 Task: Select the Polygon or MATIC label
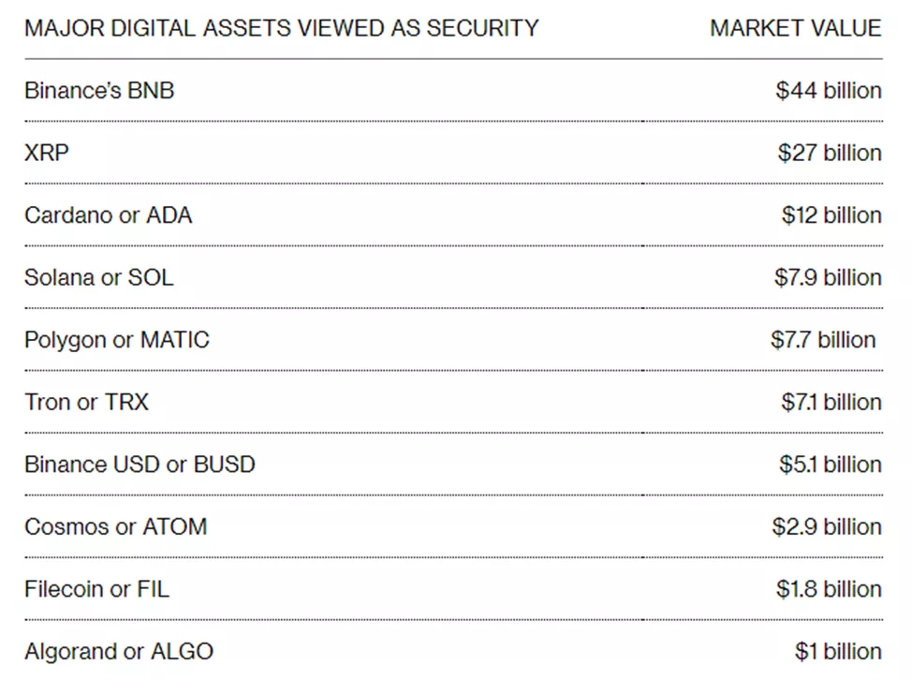117,340
